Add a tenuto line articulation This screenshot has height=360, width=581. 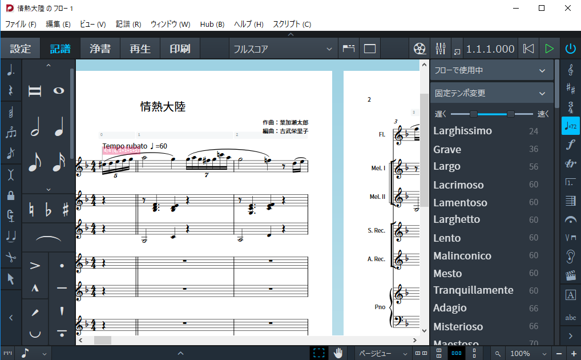coord(62,287)
